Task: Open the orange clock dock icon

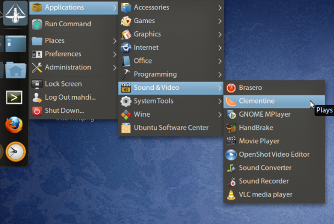Action: tap(15, 152)
